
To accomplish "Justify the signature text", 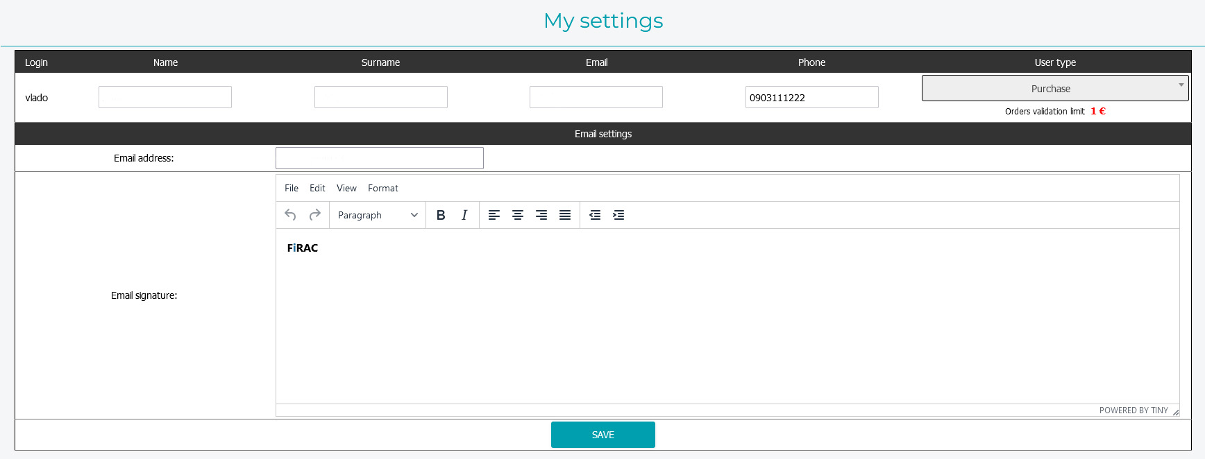I will pyautogui.click(x=565, y=215).
